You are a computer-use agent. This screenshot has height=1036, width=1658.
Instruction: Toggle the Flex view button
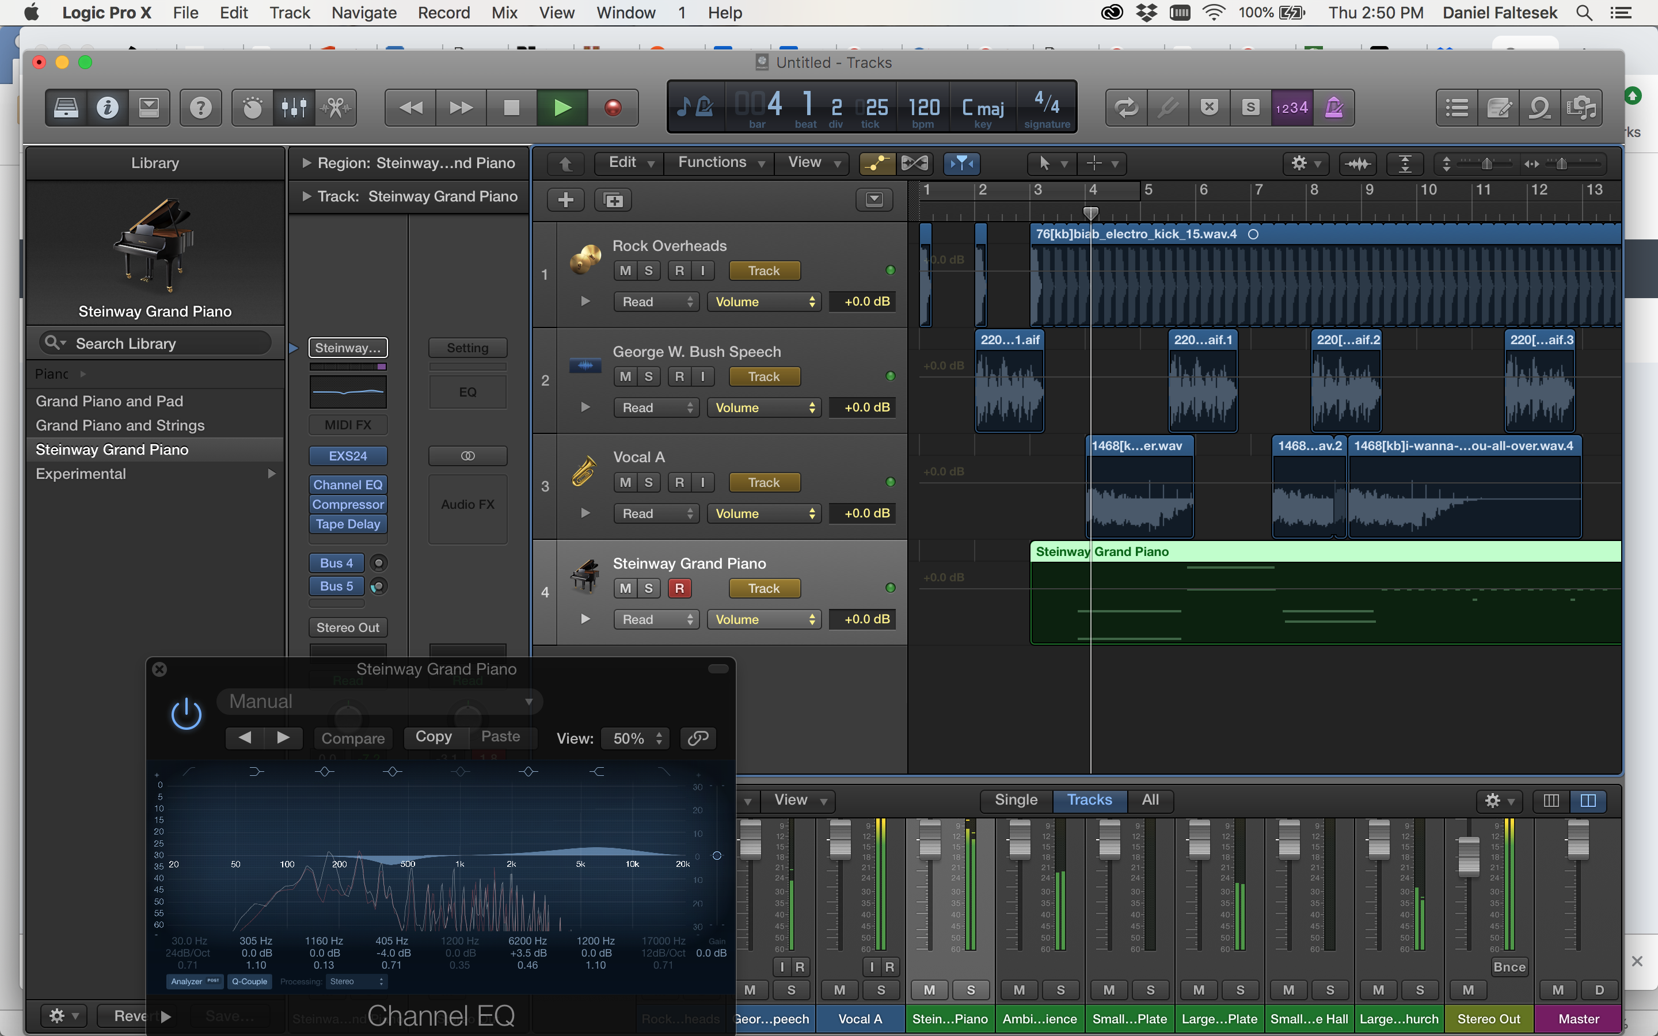pos(915,163)
